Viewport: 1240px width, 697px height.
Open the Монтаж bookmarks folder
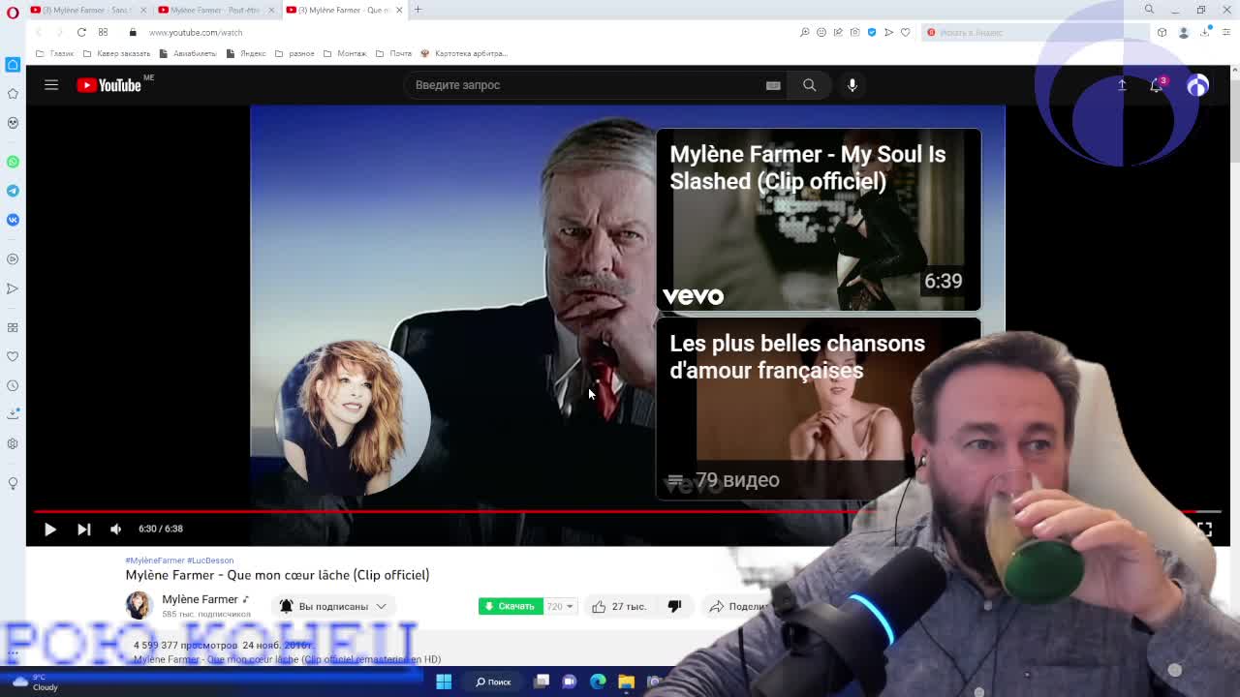[x=345, y=53]
